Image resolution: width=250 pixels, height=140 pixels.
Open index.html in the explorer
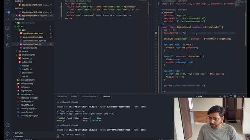click(27, 62)
